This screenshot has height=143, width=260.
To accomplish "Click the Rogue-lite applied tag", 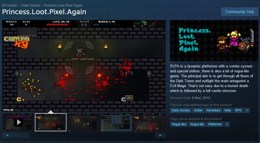I will pos(197,124).
